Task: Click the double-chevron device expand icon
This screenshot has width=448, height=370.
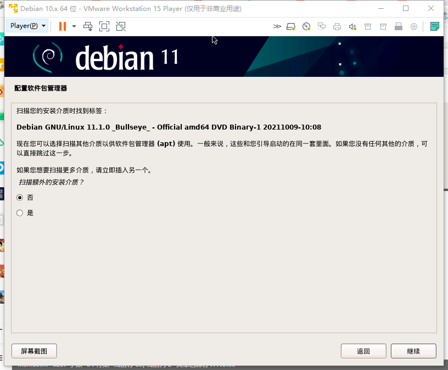Action: 277,26
